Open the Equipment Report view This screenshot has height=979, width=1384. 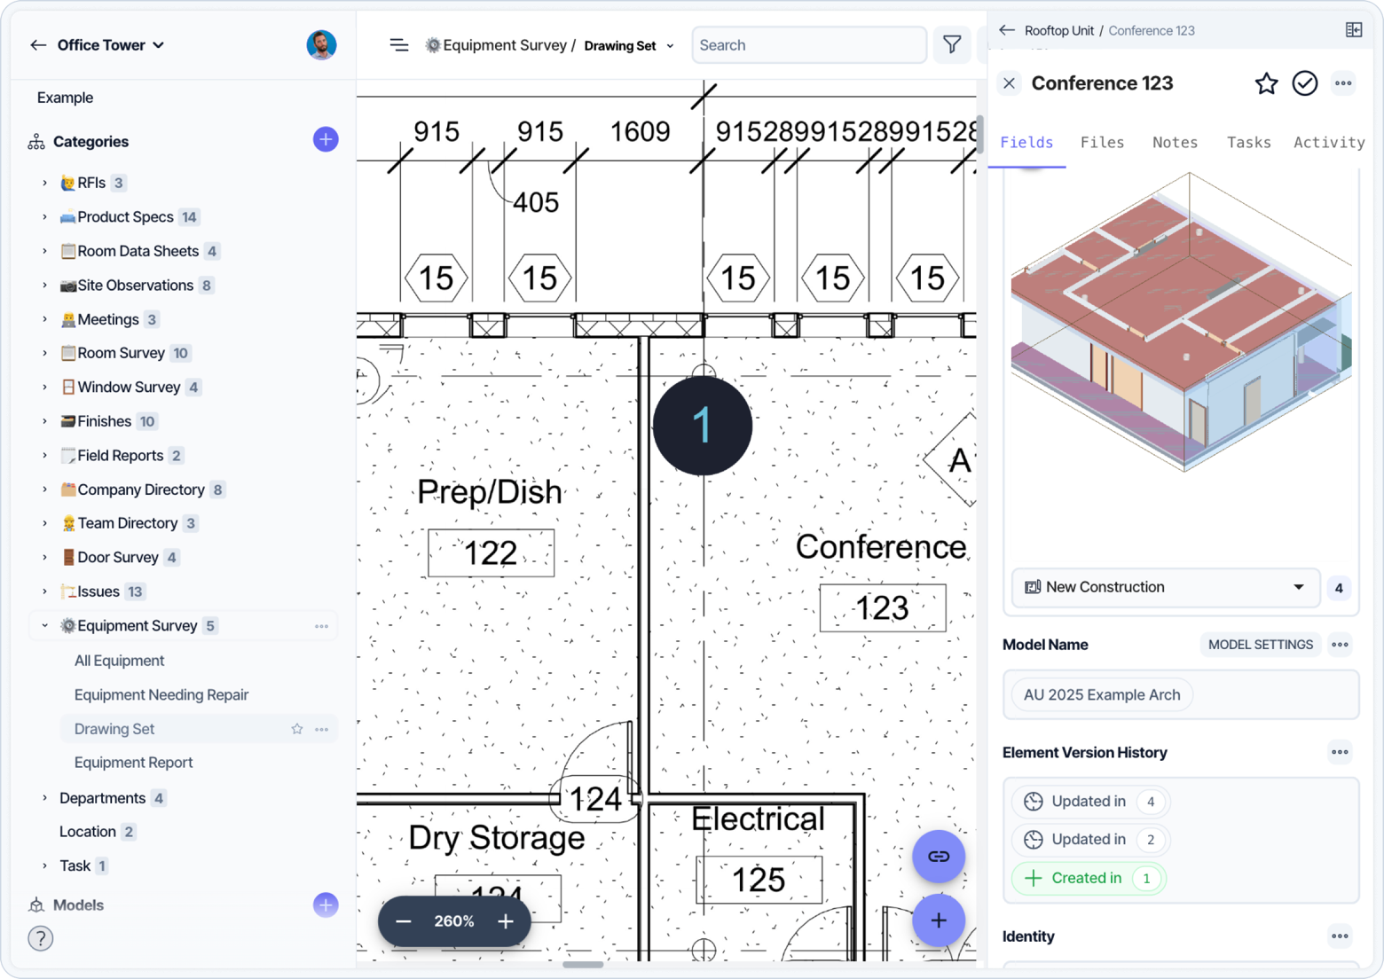pos(133,763)
